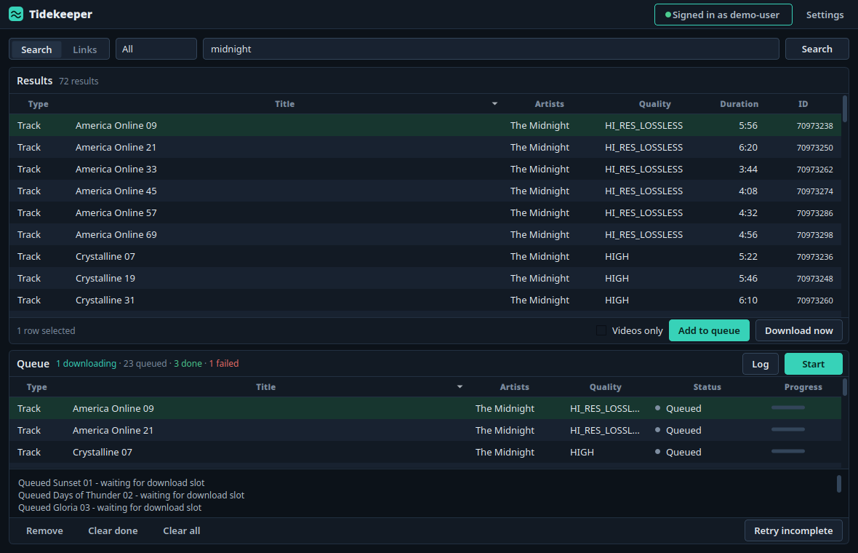Click the 1 downloading queue counter
The height and width of the screenshot is (553, 858).
click(x=87, y=364)
